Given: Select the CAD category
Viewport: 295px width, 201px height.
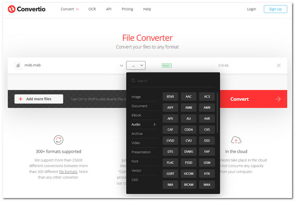Looking at the screenshot, I should click(144, 180).
